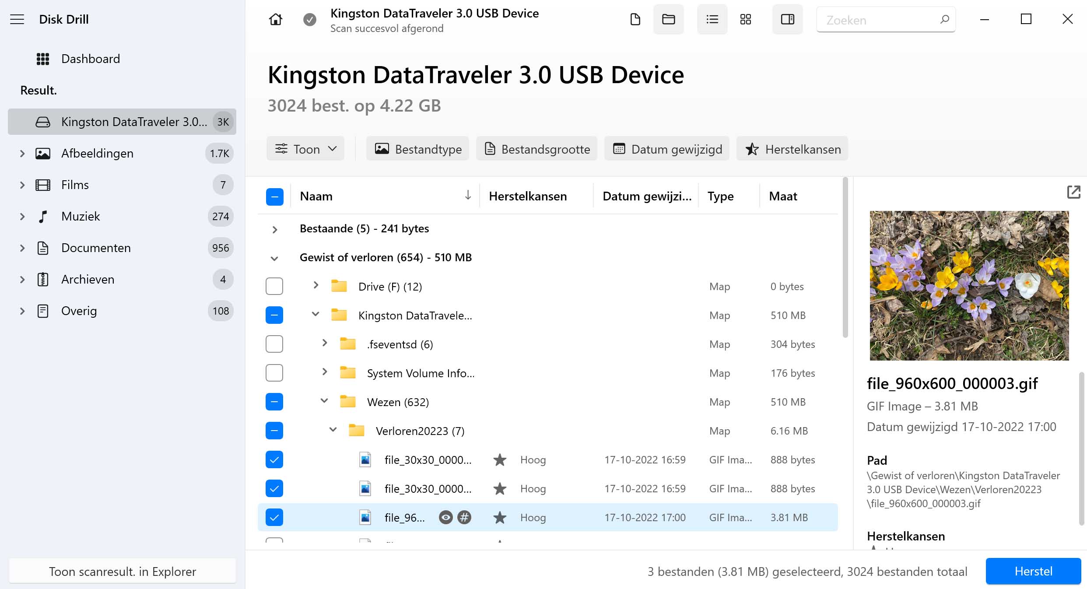The image size is (1087, 589).
Task: Filter by Bestandsgrootte
Action: [x=536, y=149]
